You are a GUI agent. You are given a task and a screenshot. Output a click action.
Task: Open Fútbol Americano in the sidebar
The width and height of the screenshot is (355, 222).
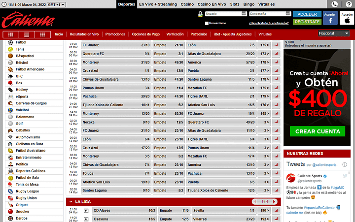[x=34, y=69]
